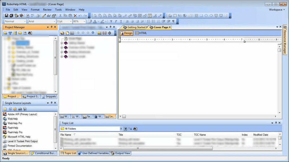Click the Save icon in the main toolbar
Image resolution: width=289 pixels, height=162 pixels.
6,16
